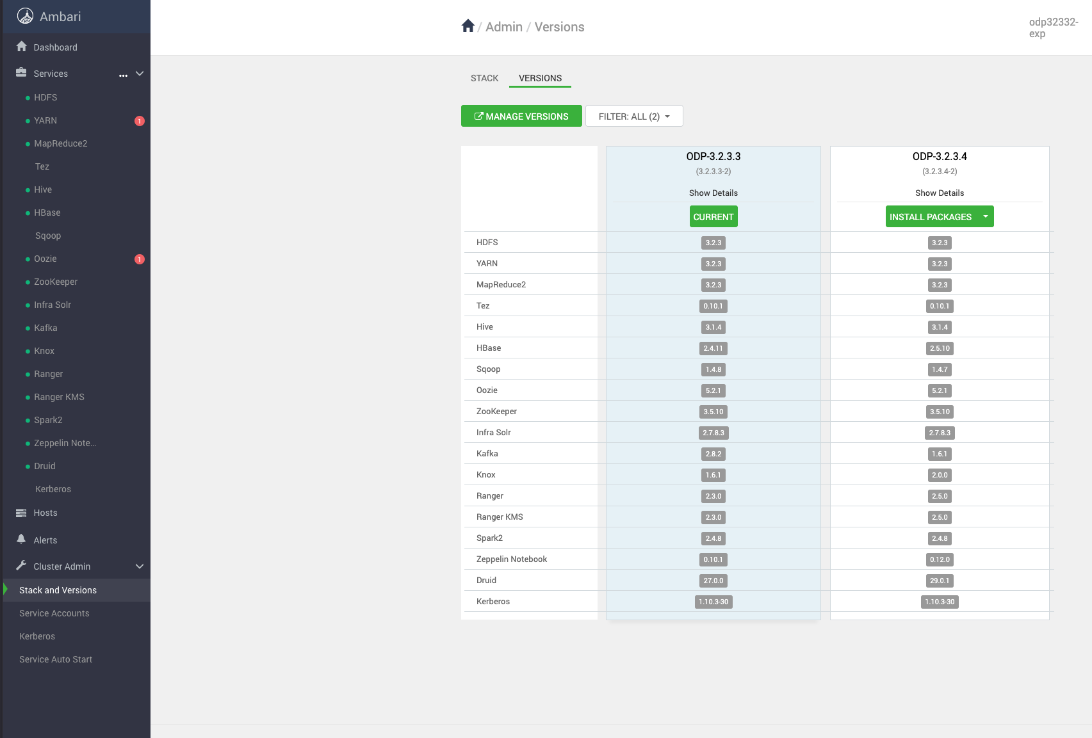Click the Ambari logo icon

25,16
